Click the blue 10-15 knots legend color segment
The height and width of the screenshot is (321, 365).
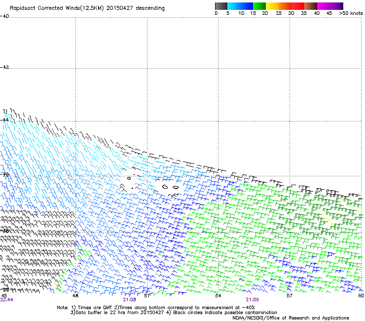247,6
